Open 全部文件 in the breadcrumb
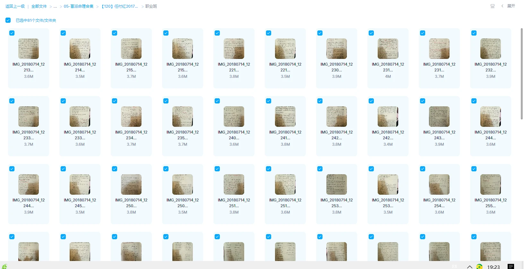 point(39,6)
